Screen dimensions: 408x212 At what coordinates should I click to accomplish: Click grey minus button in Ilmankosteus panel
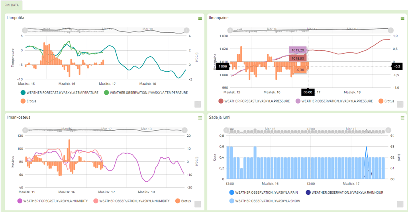(198, 204)
